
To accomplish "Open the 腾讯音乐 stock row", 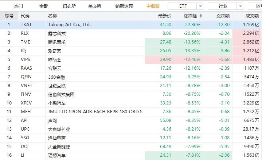I will pos(131,42).
